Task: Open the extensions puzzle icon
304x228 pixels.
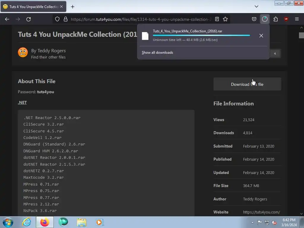Action: 275,19
